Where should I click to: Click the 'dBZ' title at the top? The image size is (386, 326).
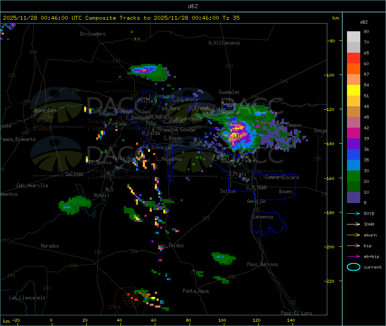(193, 6)
